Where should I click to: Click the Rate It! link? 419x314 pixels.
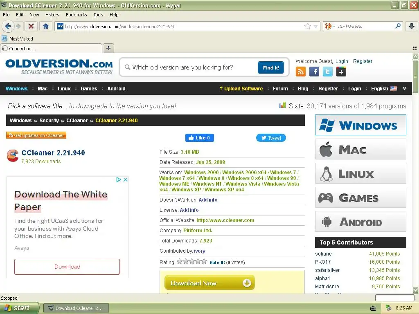(217, 262)
